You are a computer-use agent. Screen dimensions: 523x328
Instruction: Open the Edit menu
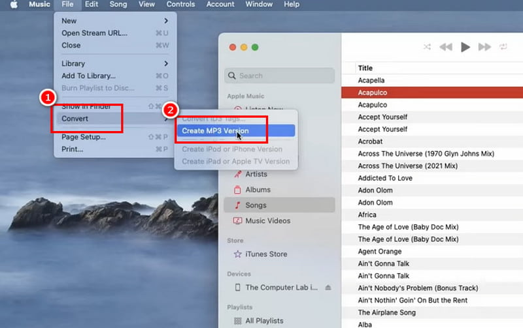(92, 5)
